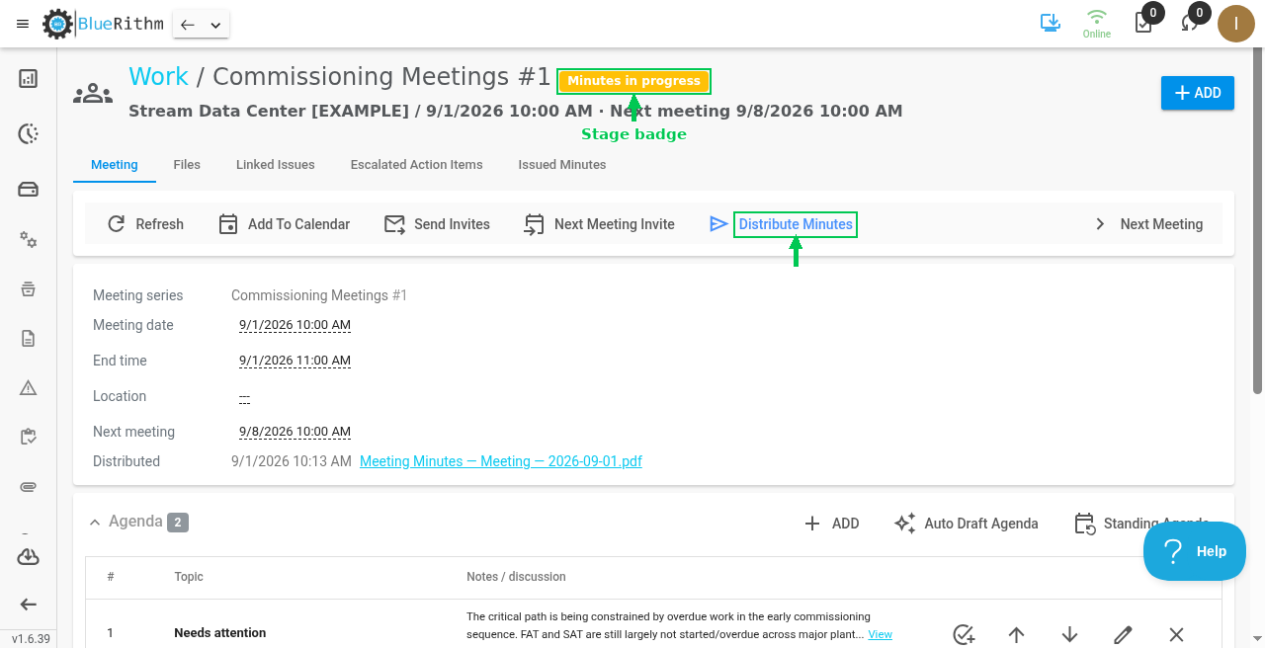Delete the Needs attention agenda item
The height and width of the screenshot is (648, 1265).
tap(1176, 634)
